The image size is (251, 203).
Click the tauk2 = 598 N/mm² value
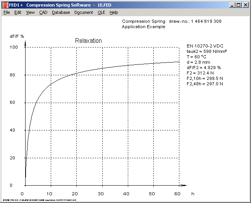(206, 51)
